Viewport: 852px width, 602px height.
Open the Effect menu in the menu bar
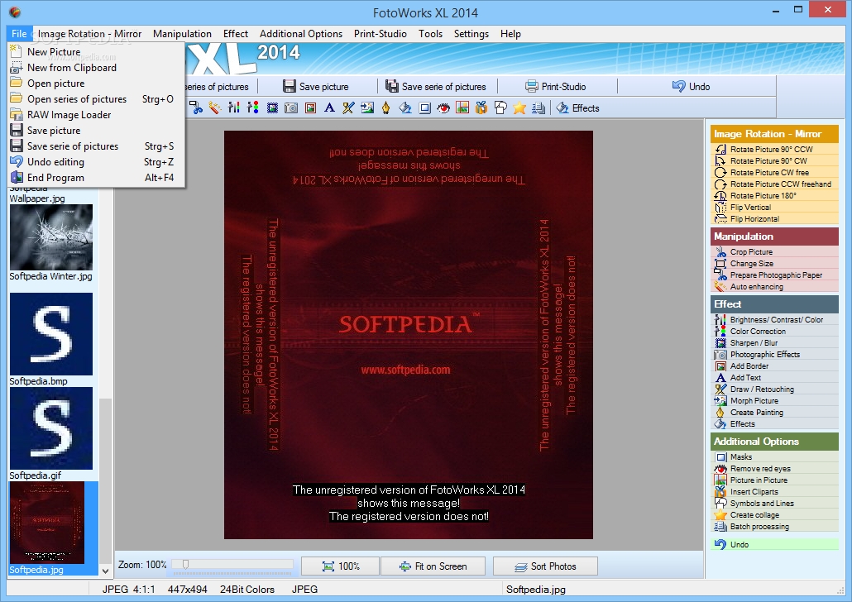coord(235,34)
